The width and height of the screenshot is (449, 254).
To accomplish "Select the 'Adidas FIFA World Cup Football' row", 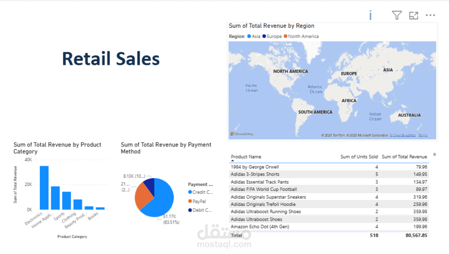I will [329, 189].
